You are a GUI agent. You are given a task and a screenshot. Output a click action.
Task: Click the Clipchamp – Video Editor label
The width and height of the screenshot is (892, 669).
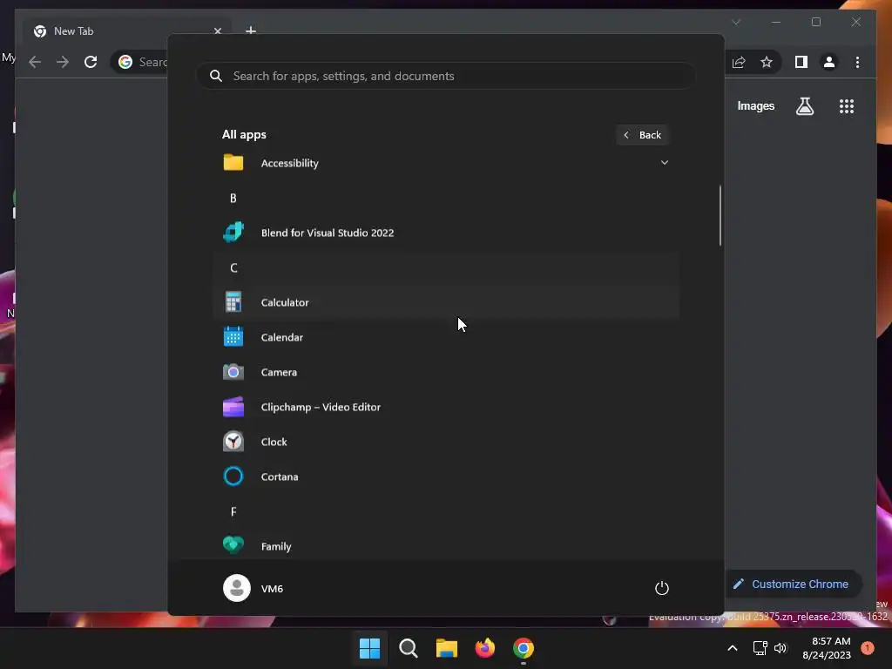point(321,407)
